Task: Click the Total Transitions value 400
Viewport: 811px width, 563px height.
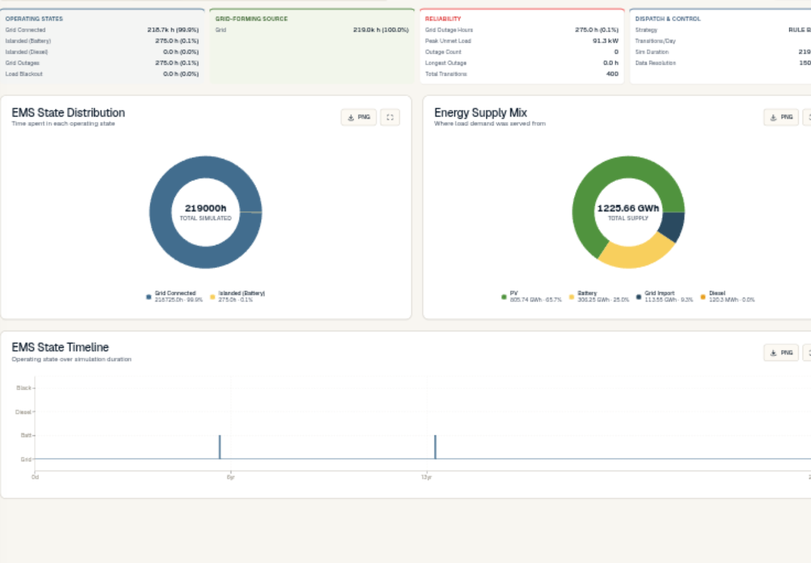Action: click(612, 74)
